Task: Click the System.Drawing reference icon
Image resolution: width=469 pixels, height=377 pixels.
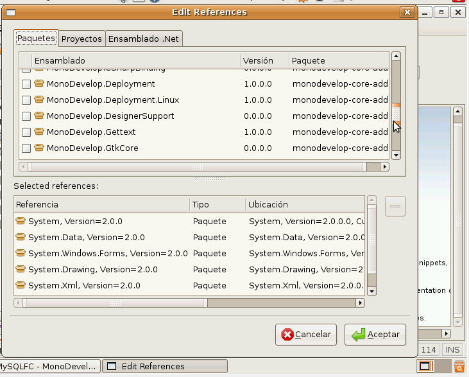Action: coord(21,269)
